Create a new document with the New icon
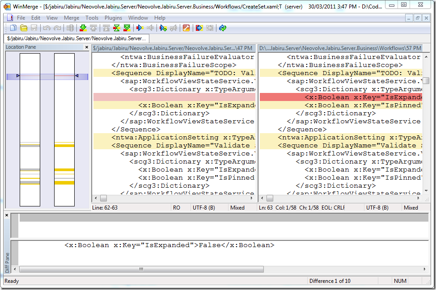Image resolution: width=436 pixels, height=290 pixels. (13, 28)
